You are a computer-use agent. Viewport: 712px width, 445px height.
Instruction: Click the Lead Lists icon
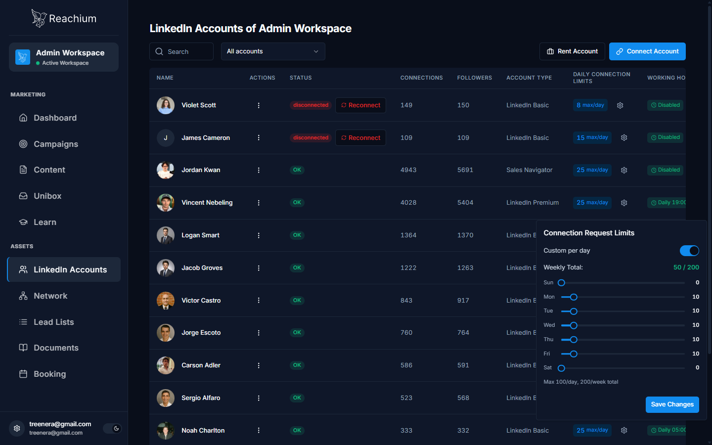click(23, 322)
